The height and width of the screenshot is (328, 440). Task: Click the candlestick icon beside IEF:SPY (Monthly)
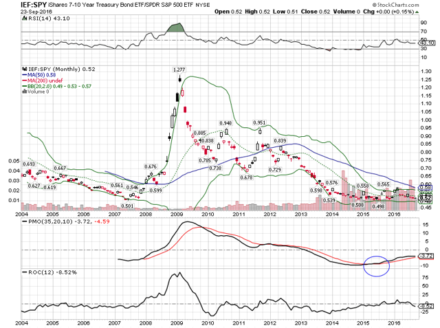25,69
